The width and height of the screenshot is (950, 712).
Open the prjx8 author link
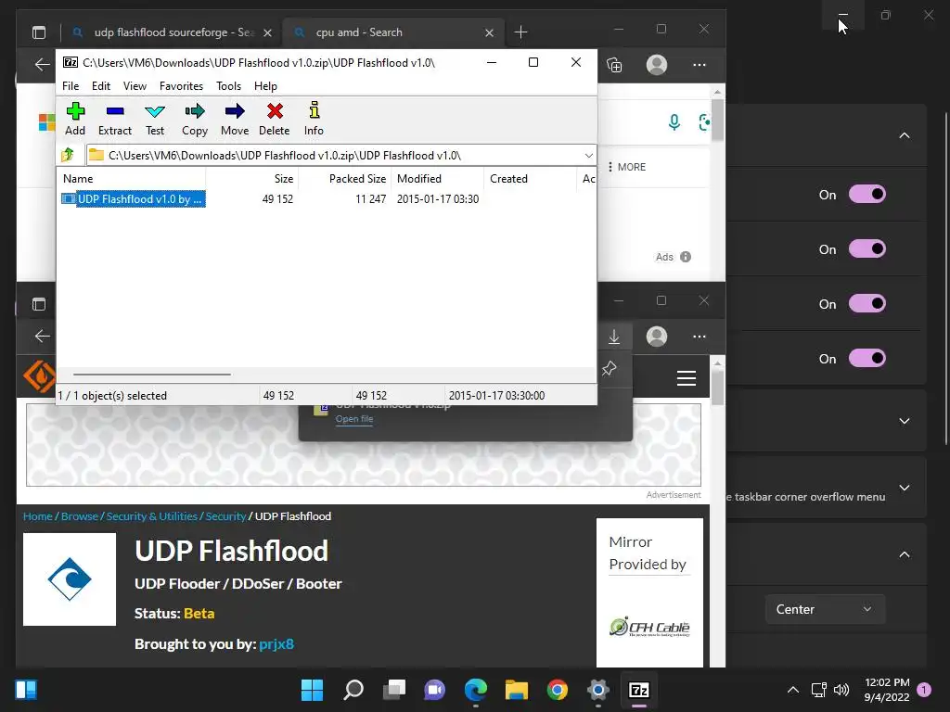[x=276, y=643]
